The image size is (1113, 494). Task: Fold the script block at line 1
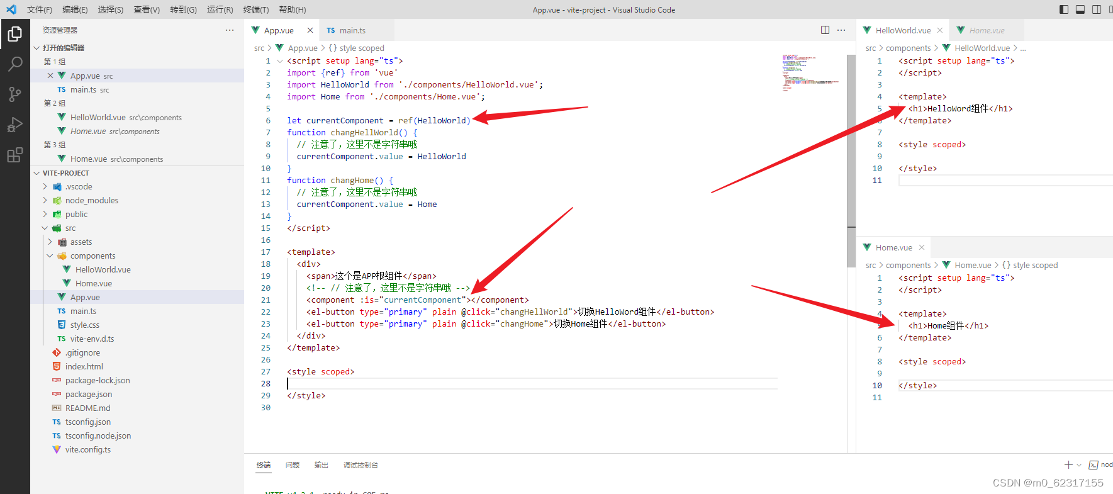click(280, 61)
